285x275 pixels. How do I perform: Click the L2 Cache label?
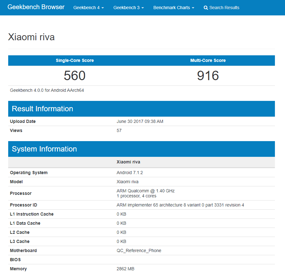point(20,232)
